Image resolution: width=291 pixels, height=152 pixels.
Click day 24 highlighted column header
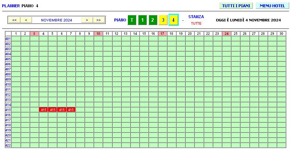click(x=226, y=33)
